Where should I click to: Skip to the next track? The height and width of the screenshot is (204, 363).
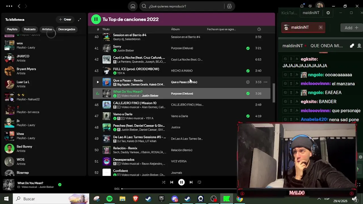(x=191, y=182)
